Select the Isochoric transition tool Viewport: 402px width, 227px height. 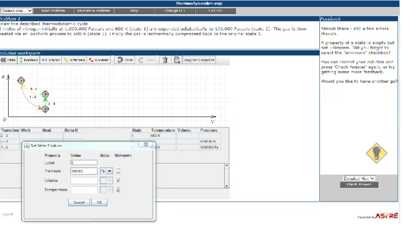[29, 60]
